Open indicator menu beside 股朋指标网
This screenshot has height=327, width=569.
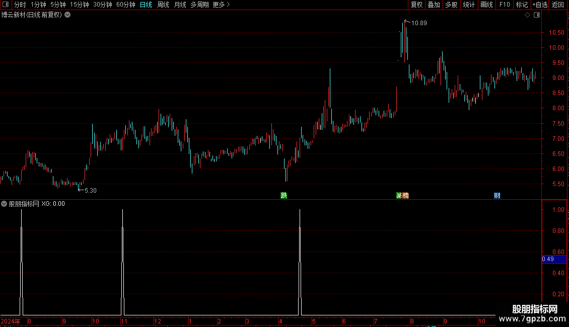pos(4,204)
